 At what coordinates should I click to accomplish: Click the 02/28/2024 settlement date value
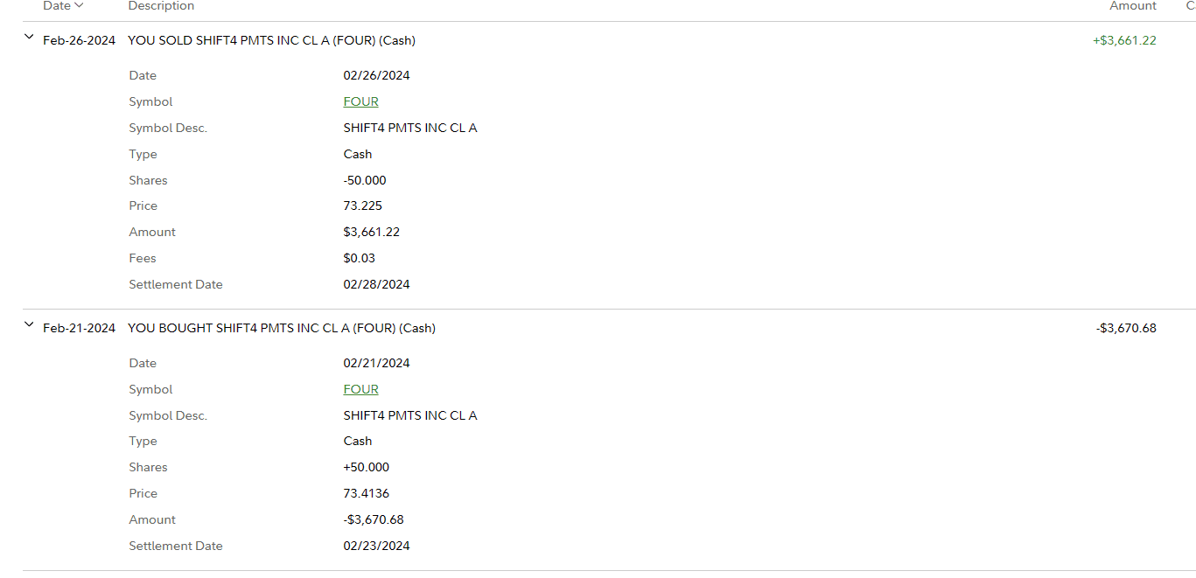click(x=376, y=284)
